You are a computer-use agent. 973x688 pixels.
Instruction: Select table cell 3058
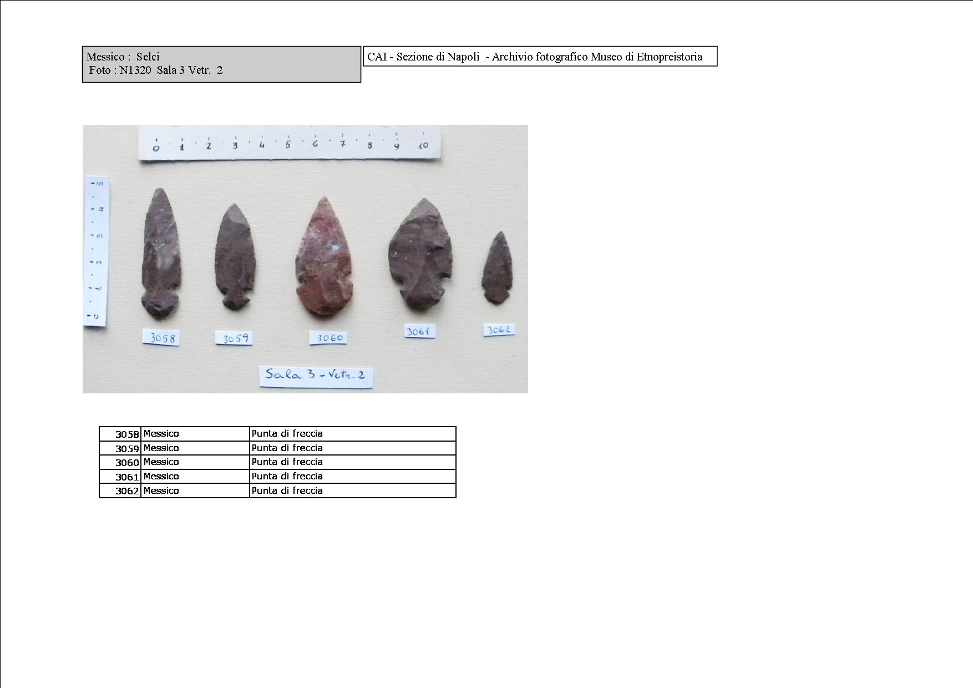click(x=120, y=434)
